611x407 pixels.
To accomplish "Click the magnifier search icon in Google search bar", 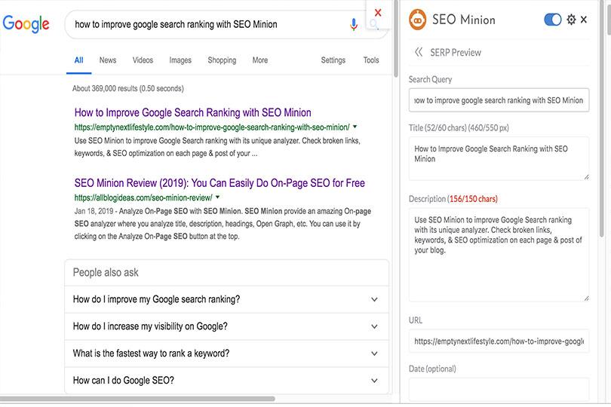I will [374, 26].
